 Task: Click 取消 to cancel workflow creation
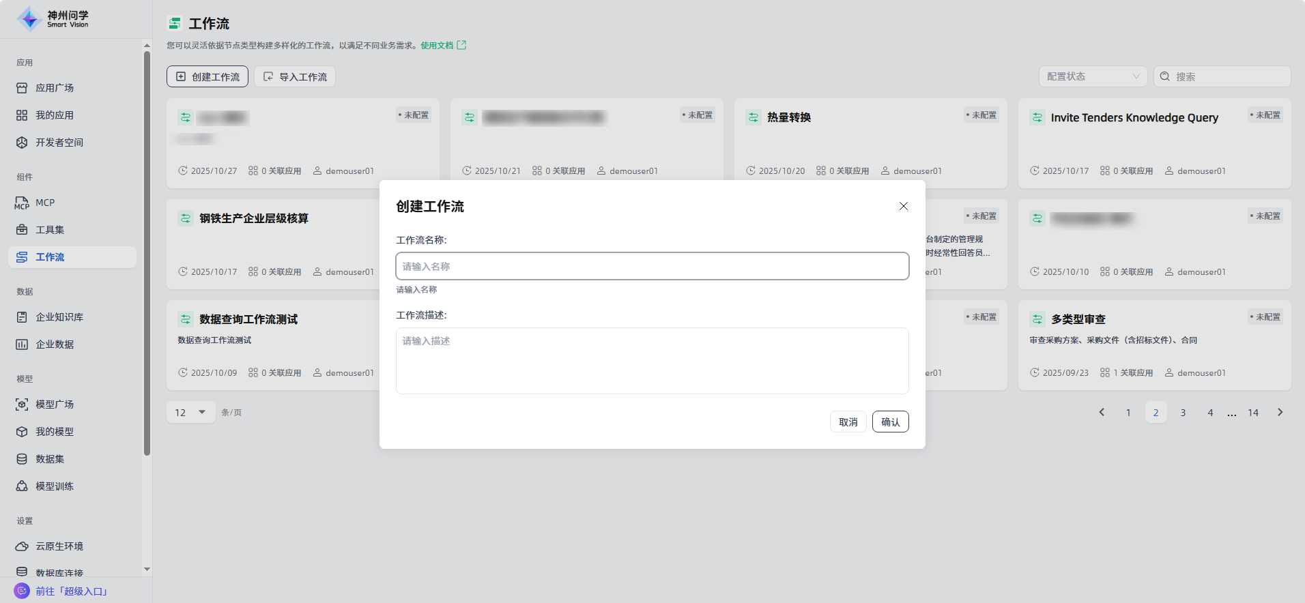tap(848, 422)
